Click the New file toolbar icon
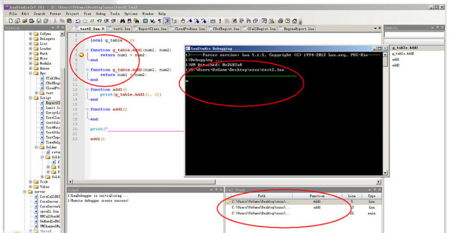This screenshot has width=451, height=233. 11,21
